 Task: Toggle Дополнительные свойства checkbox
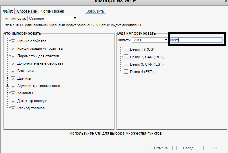pos(13,63)
